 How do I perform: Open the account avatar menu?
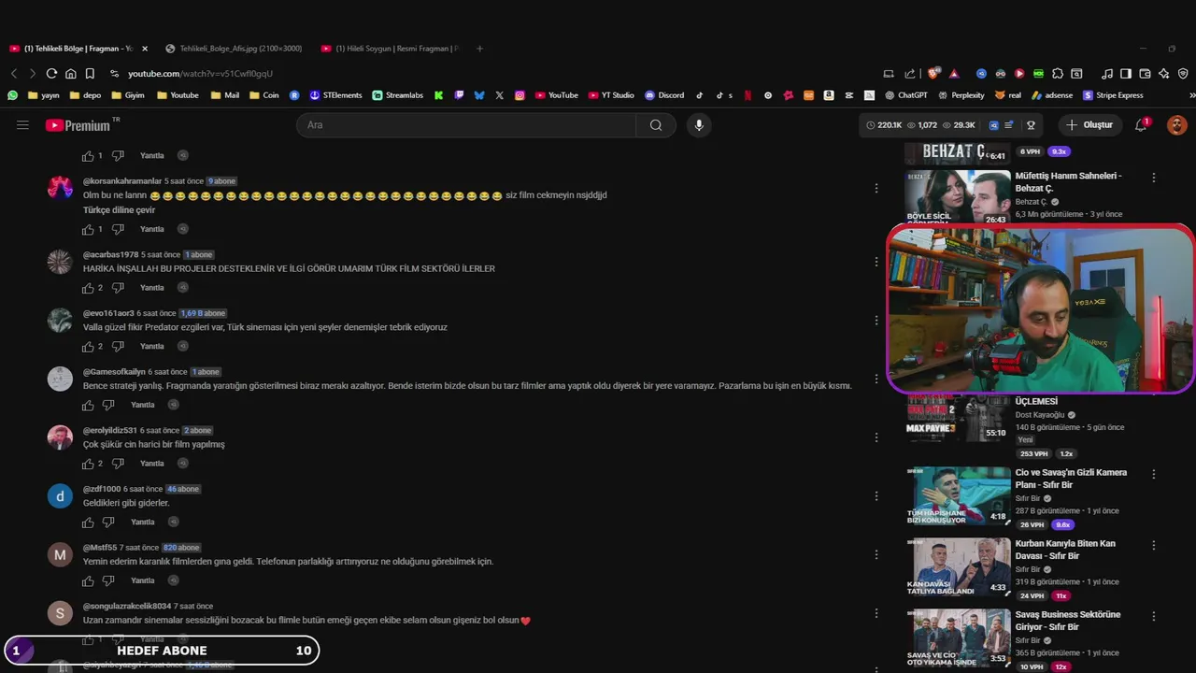1176,125
